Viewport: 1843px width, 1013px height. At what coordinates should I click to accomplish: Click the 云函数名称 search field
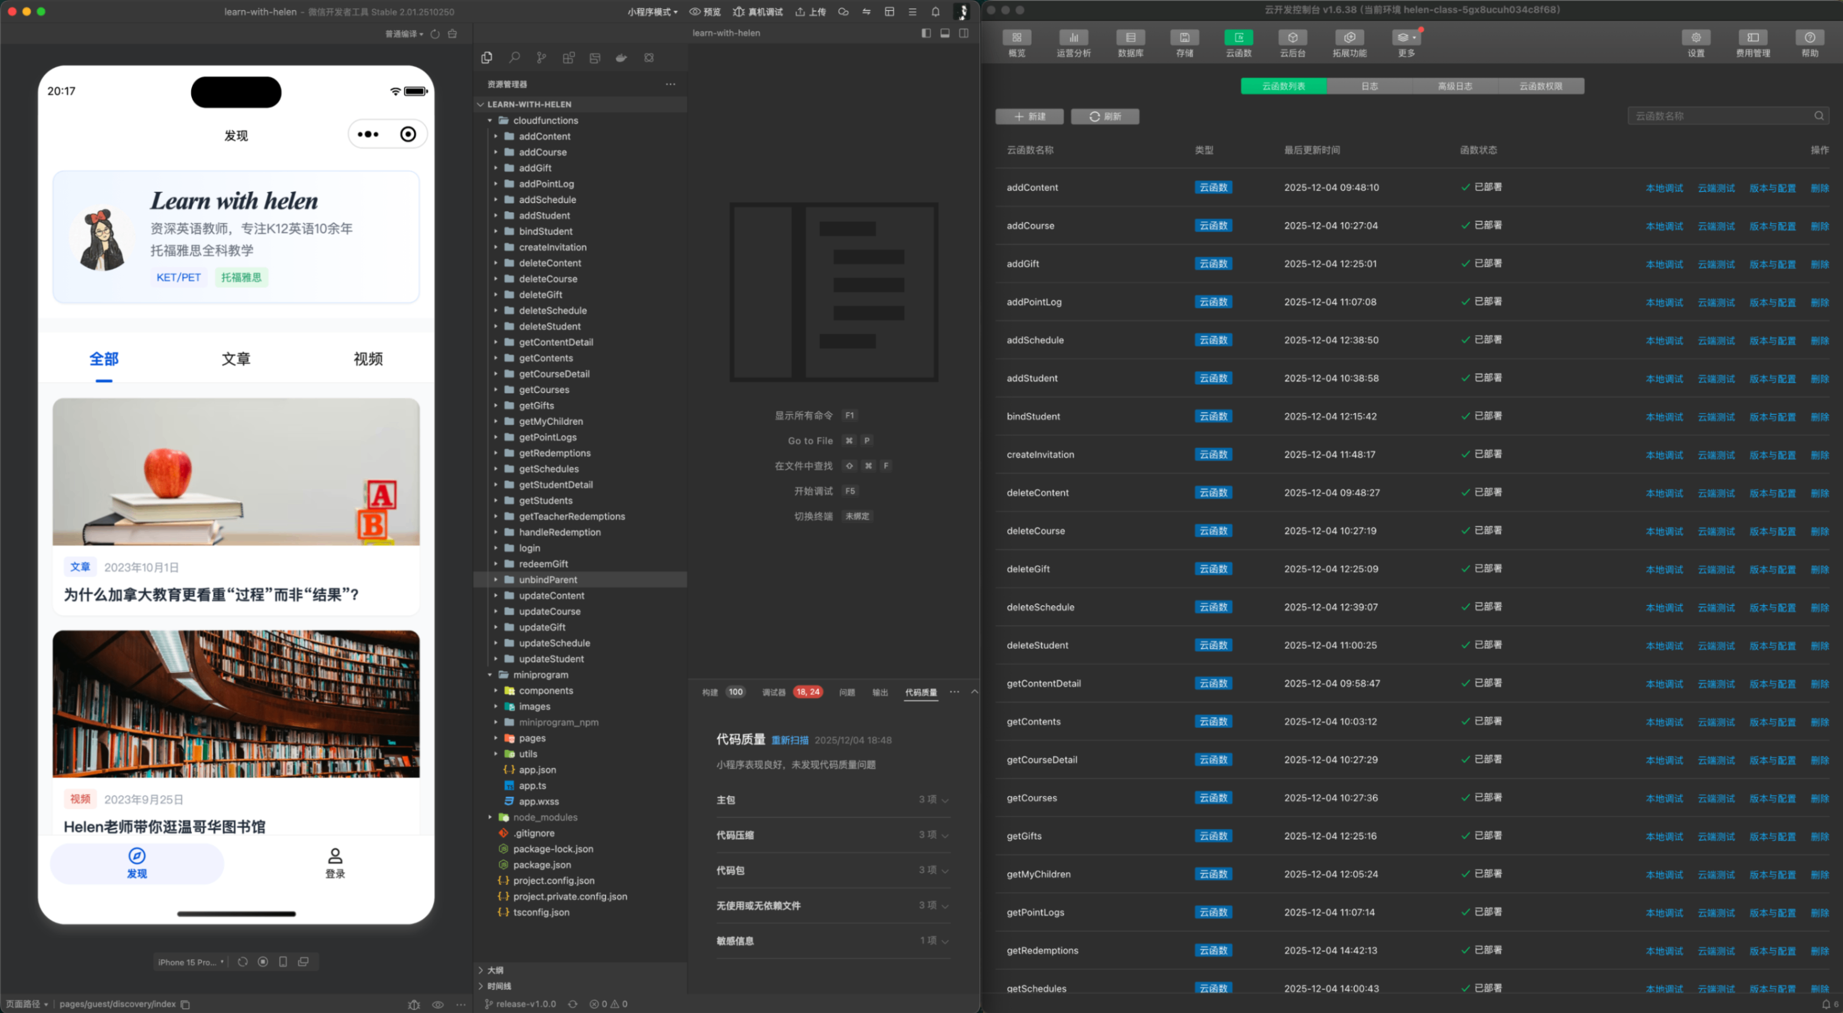(1720, 116)
